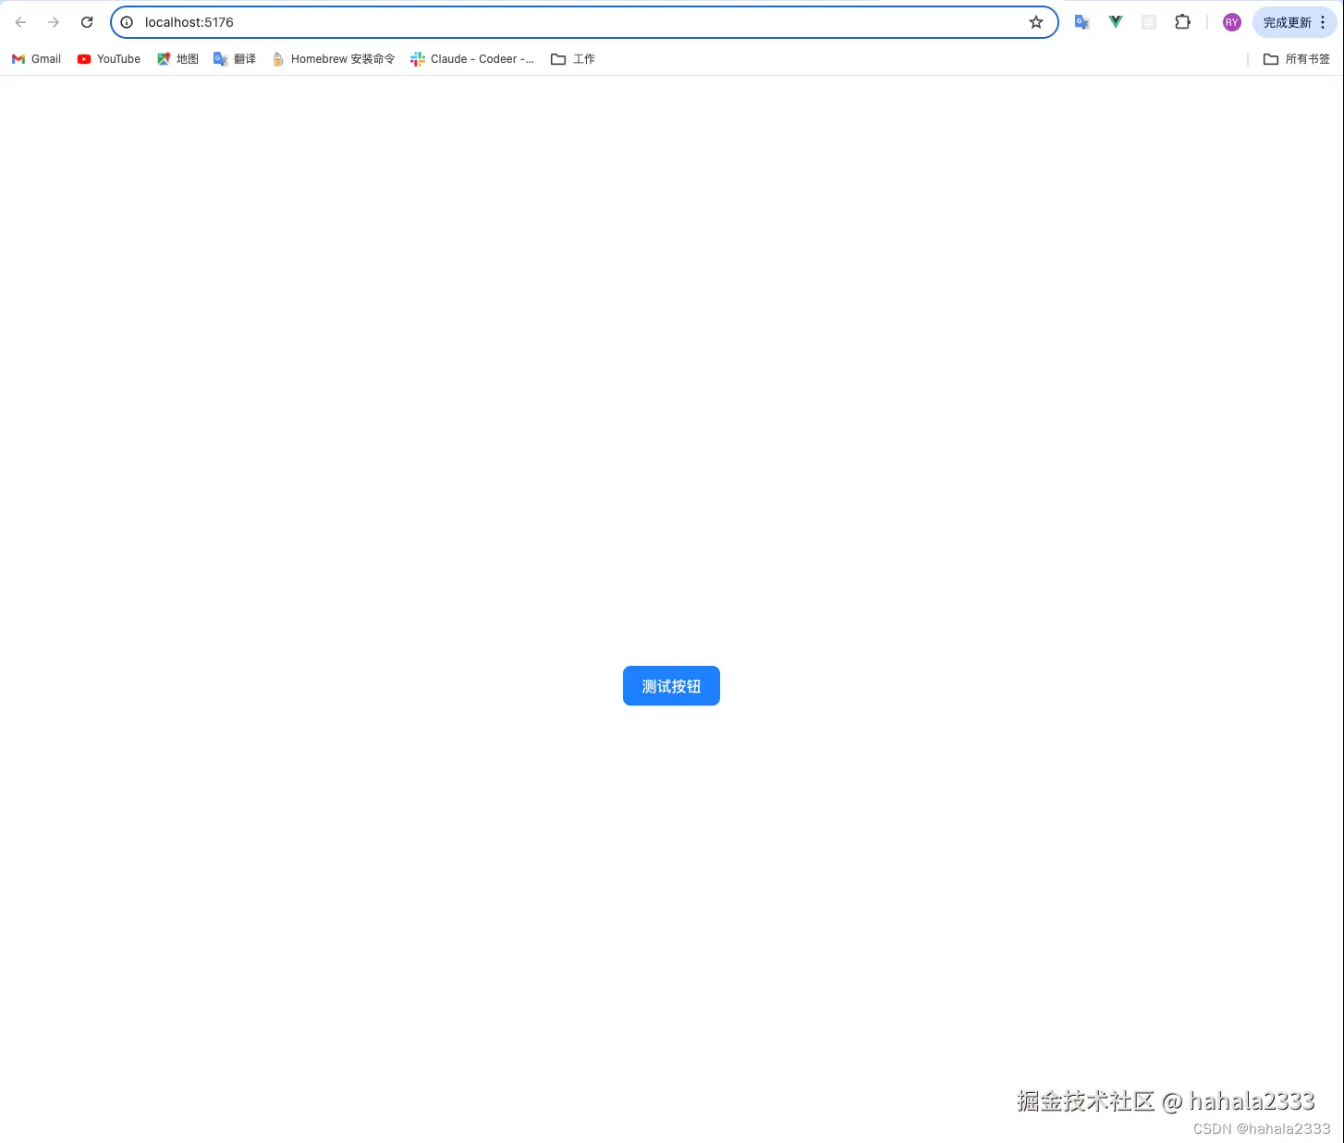Click the forward navigation arrow
Viewport: 1344px width, 1143px height.
[54, 21]
